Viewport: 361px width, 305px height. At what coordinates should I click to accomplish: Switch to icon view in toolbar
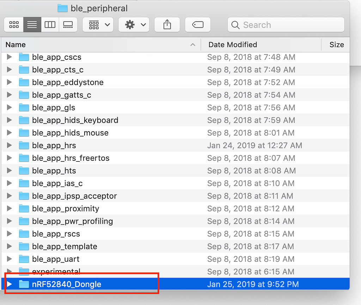click(x=14, y=25)
